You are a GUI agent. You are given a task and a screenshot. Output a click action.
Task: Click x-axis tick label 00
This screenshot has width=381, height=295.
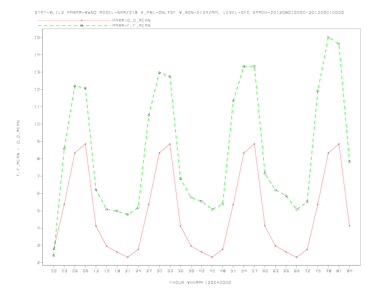tap(54, 271)
